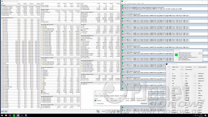Click the HWiNFO network connection icon
Image resolution: width=208 pixels, height=117 pixels.
pyautogui.click(x=98, y=112)
